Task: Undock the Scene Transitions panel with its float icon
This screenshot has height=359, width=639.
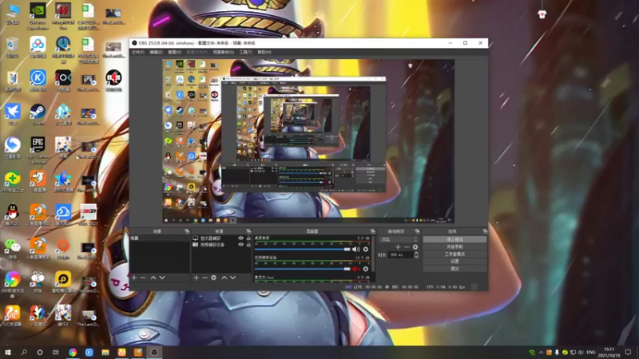Action: coord(417,231)
